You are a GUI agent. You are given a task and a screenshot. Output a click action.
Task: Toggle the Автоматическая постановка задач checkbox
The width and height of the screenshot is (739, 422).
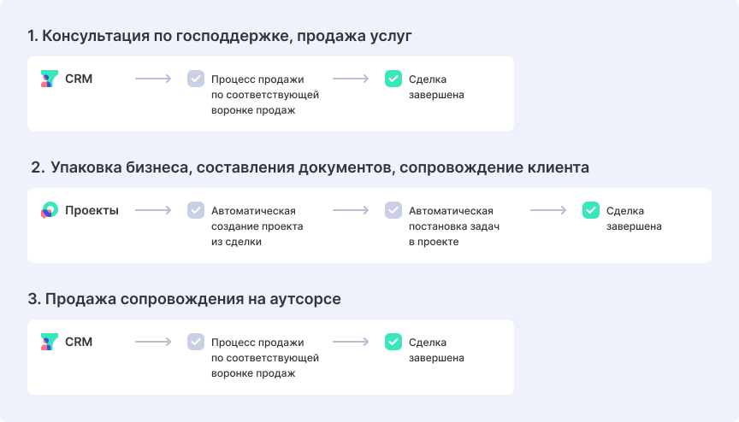coord(393,211)
